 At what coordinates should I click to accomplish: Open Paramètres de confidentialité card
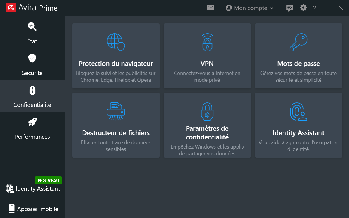[x=207, y=125]
